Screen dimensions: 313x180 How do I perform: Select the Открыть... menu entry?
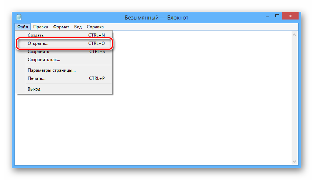pos(64,43)
